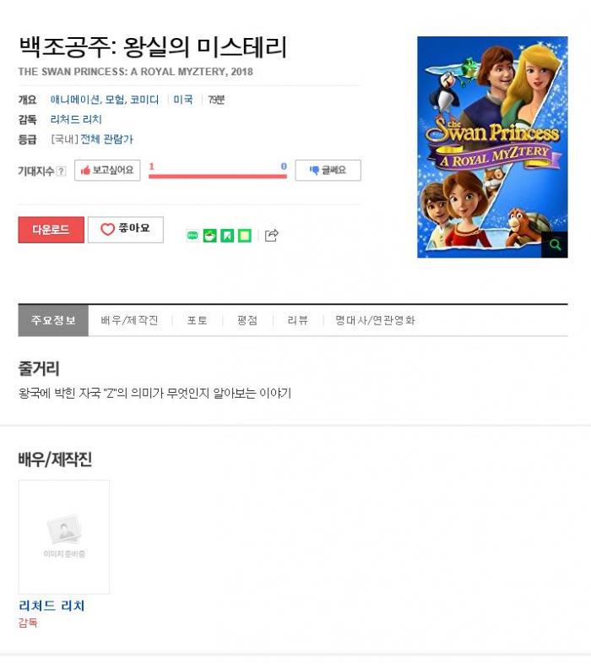The image size is (591, 664).
Task: Open the 평점 tab
Action: [x=247, y=320]
